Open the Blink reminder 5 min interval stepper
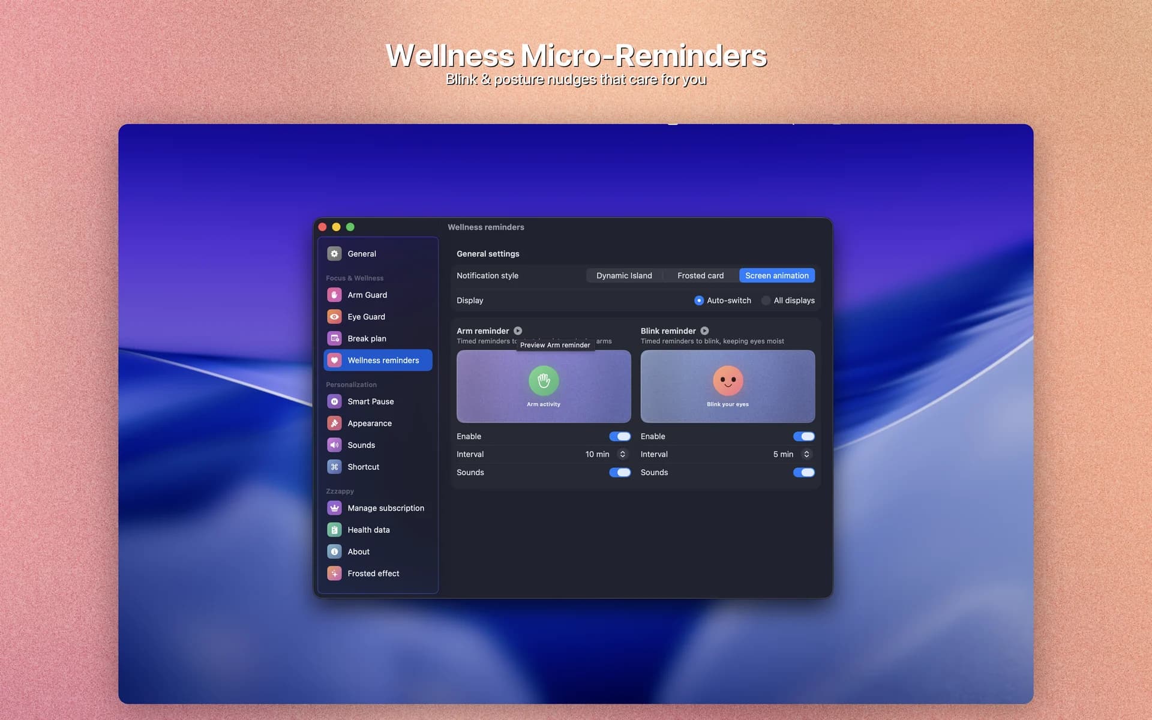 [x=806, y=454]
